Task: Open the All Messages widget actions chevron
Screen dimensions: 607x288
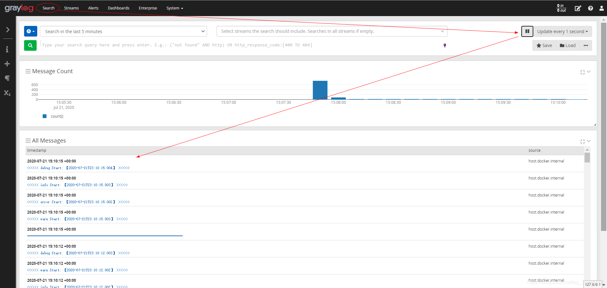Action: (x=589, y=141)
